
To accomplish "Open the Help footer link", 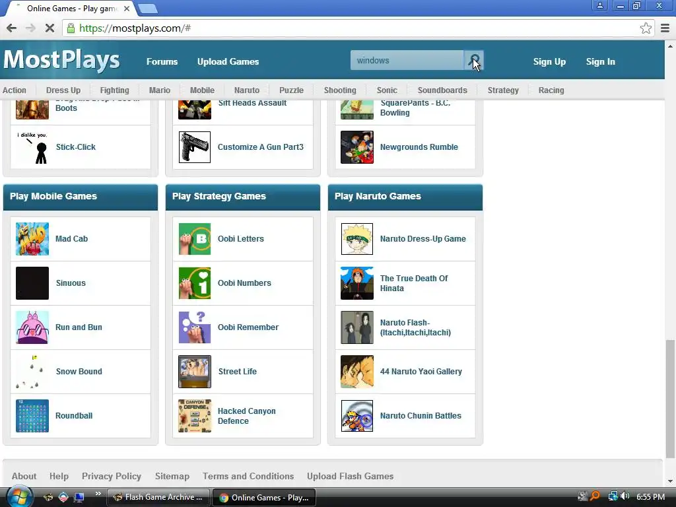I will pos(59,476).
